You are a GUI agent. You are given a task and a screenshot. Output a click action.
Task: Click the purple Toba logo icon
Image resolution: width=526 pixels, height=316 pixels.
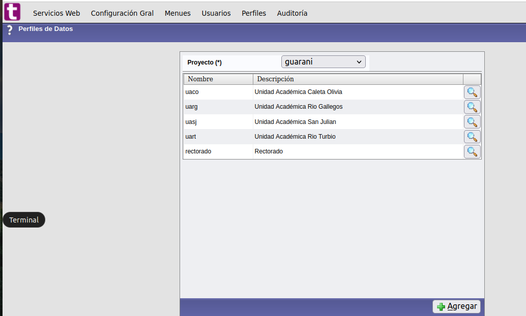(x=12, y=12)
